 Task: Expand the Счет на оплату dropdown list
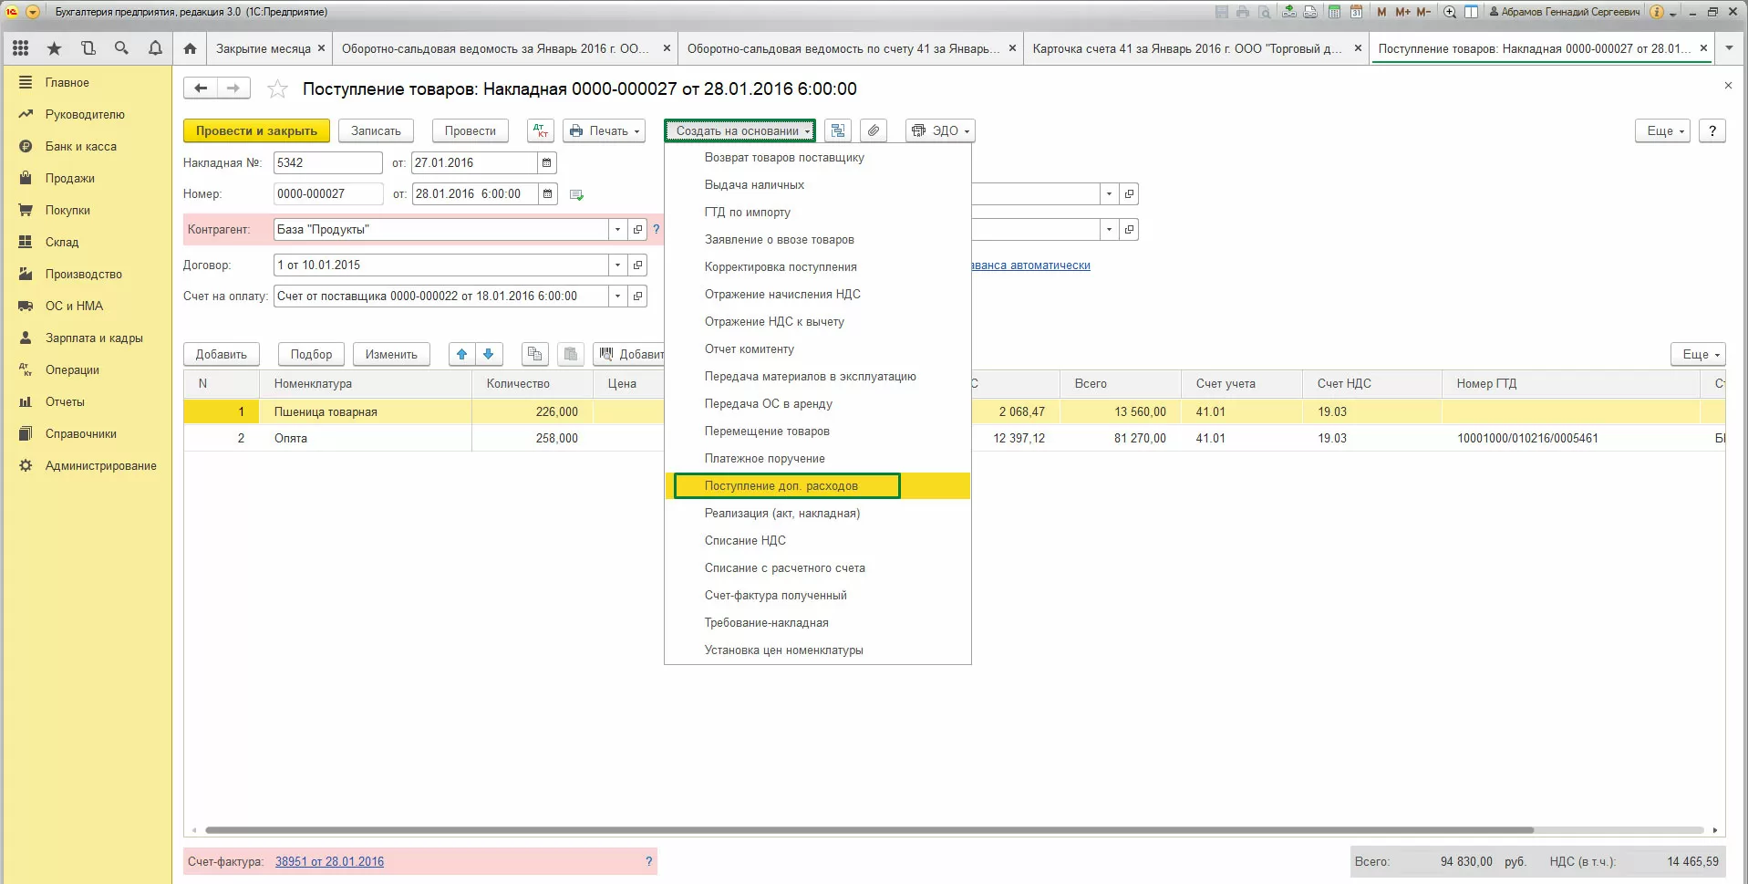point(617,296)
